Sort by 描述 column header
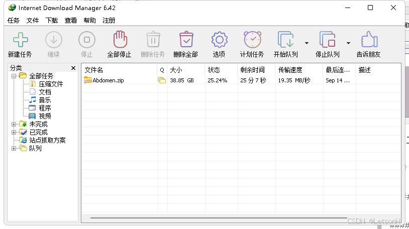The width and height of the screenshot is (409, 229). [378, 70]
